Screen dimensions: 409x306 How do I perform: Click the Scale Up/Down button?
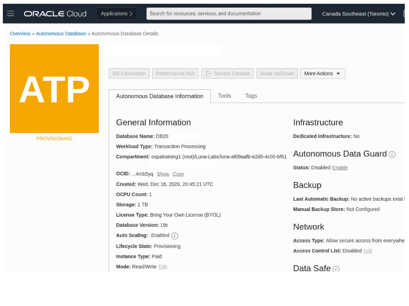tap(277, 73)
